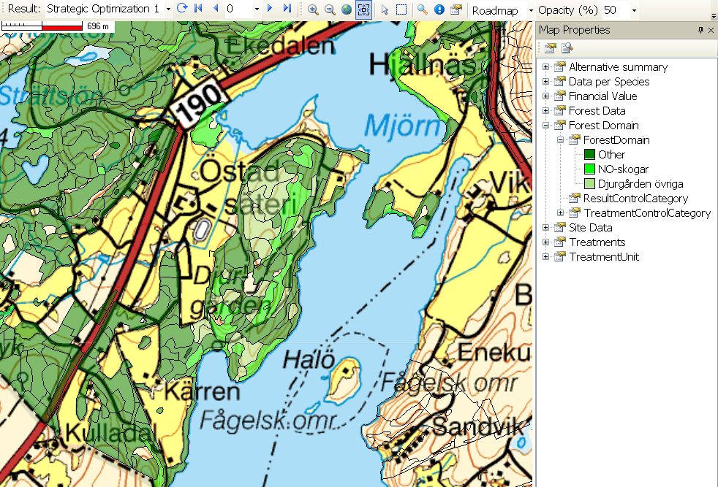The width and height of the screenshot is (718, 487).
Task: Pin the Map Properties panel
Action: click(x=700, y=30)
